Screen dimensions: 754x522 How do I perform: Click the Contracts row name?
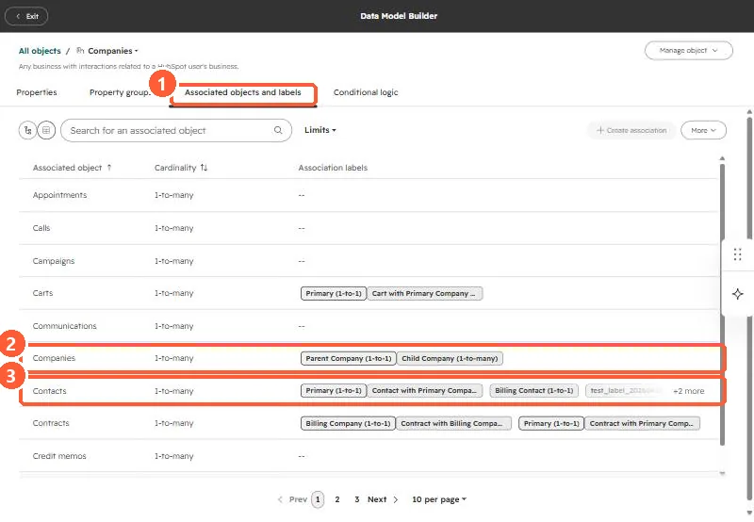pos(51,423)
